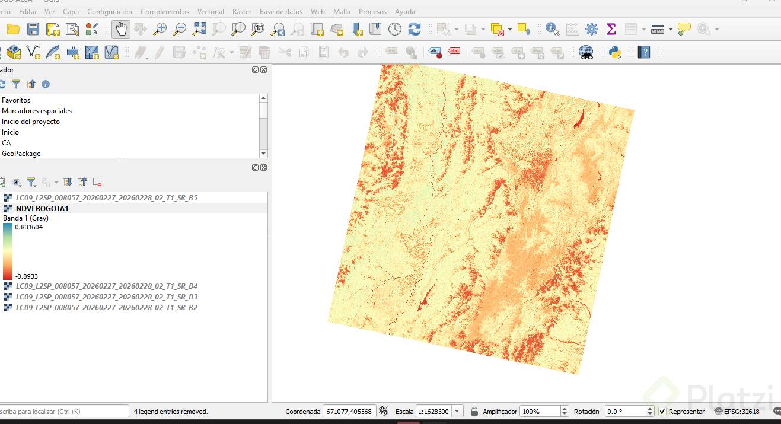
Task: Open the Escala scale dropdown
Action: [457, 411]
